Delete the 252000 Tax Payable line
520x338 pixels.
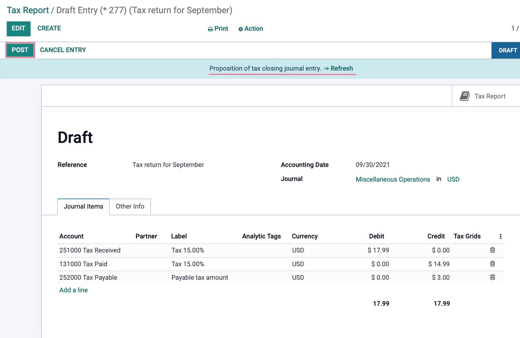[x=493, y=277]
